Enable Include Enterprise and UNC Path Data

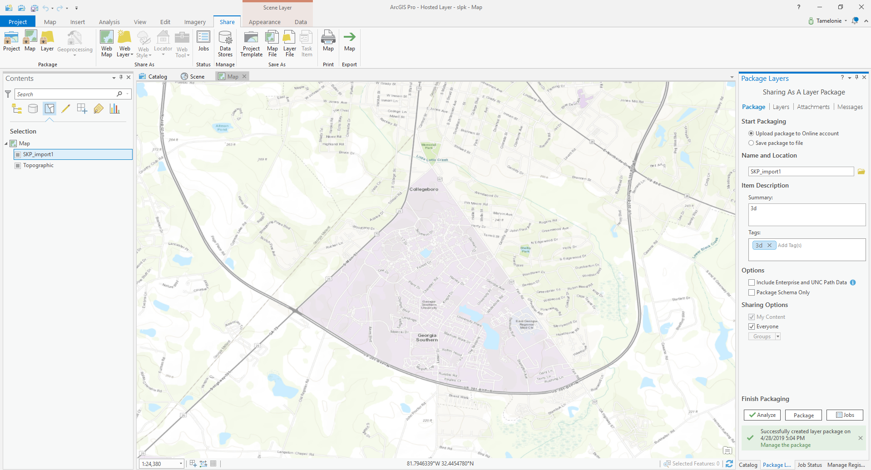(x=752, y=282)
